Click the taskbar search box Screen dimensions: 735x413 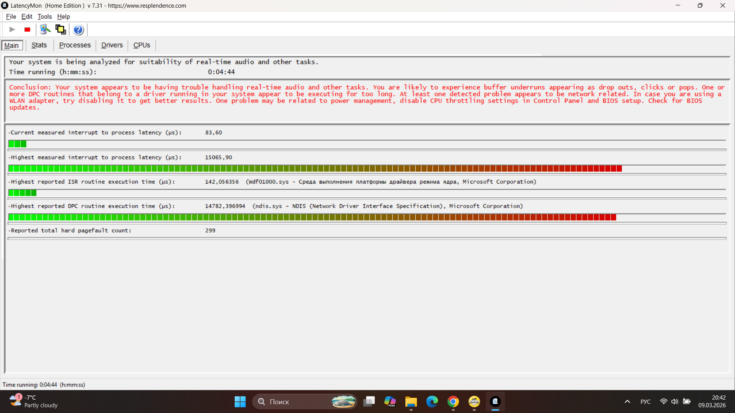point(305,402)
